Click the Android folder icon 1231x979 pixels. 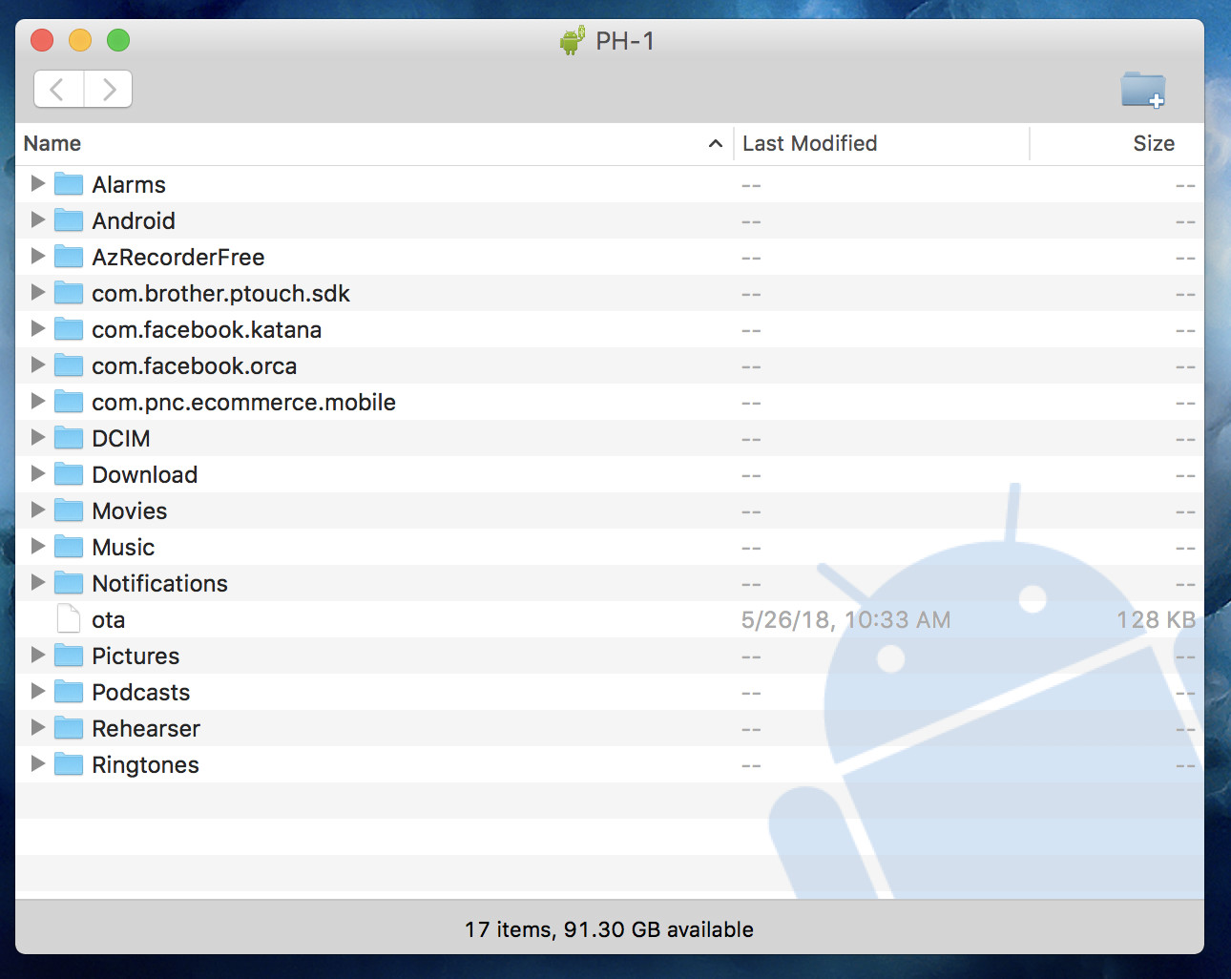point(69,219)
